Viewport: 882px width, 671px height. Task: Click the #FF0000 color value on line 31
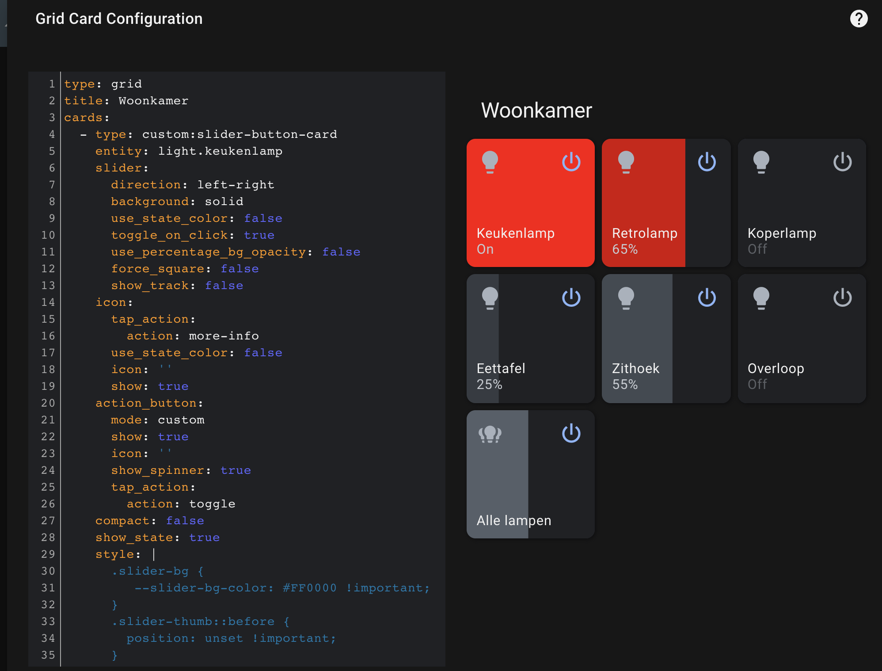point(309,587)
